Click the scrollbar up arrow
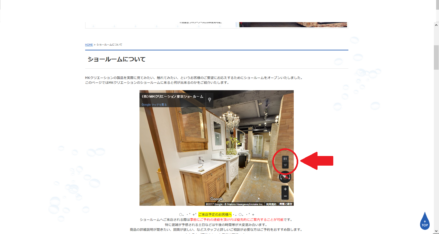Screen dimensions: 439x234 436,25
